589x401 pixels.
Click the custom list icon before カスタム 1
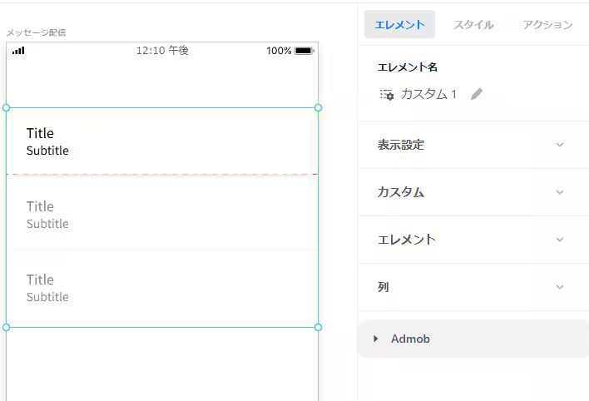[x=387, y=95]
